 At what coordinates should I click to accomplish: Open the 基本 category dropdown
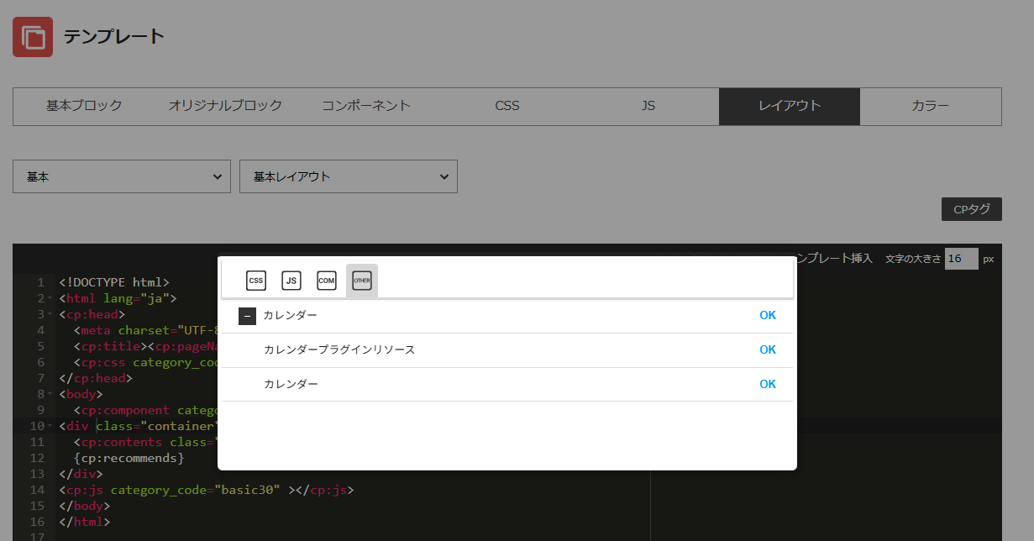(x=122, y=176)
